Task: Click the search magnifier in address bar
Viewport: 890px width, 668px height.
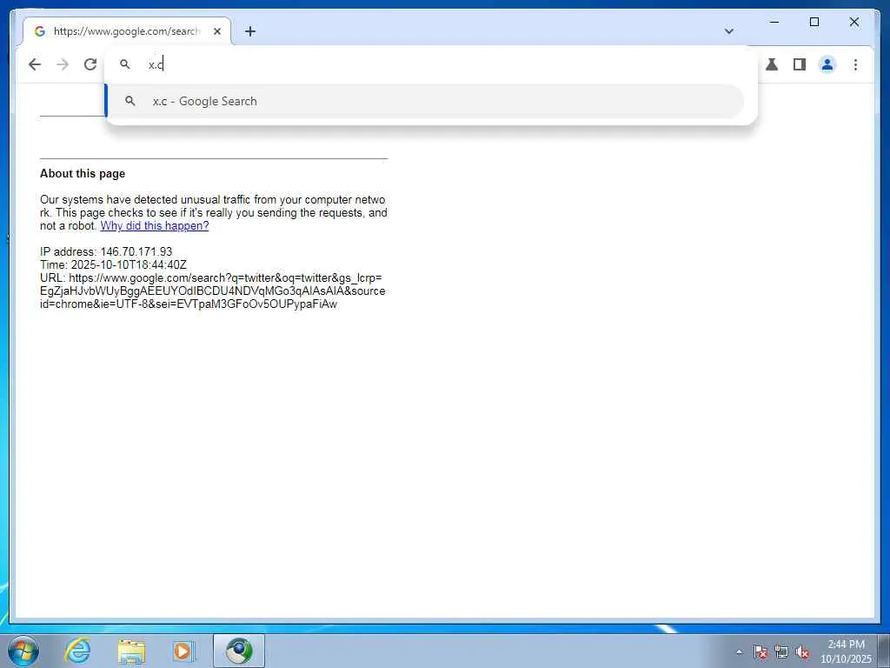Action: [x=125, y=64]
